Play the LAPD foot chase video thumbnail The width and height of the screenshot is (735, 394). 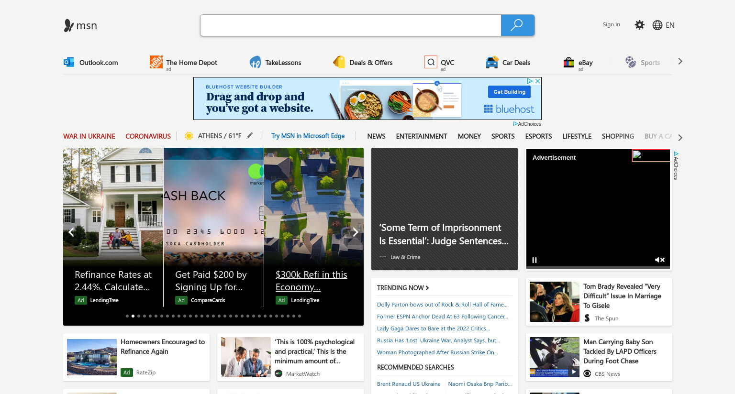click(x=574, y=372)
